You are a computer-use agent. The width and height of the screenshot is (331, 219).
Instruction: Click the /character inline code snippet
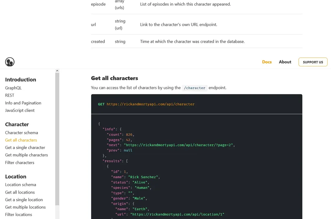[x=195, y=88]
